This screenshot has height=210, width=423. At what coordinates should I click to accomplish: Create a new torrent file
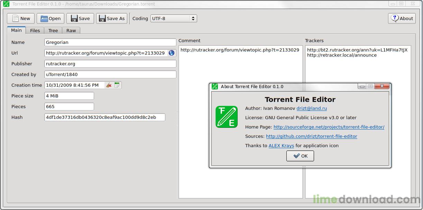(20, 18)
